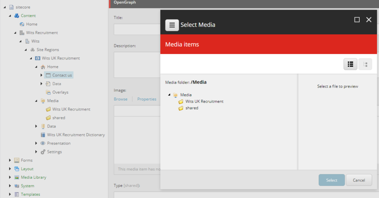The height and width of the screenshot is (198, 379).
Task: Click the top-level Home globe icon
Action: click(22, 24)
